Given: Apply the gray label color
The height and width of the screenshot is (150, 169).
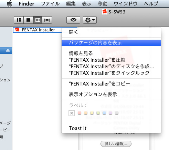Looking at the screenshot, I should (x=117, y=113).
